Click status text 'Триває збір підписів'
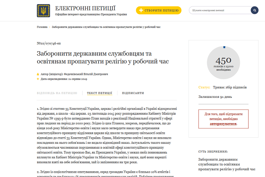The image size is (265, 177). click(230, 87)
